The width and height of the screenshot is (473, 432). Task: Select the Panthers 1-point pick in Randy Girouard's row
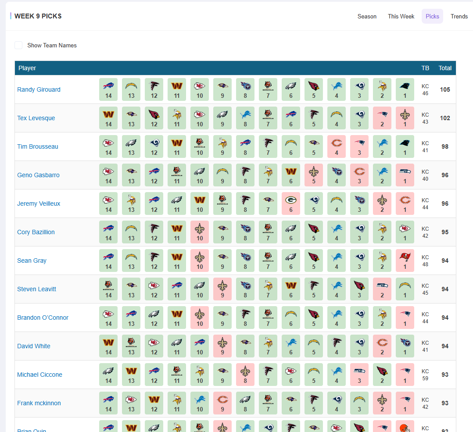405,89
